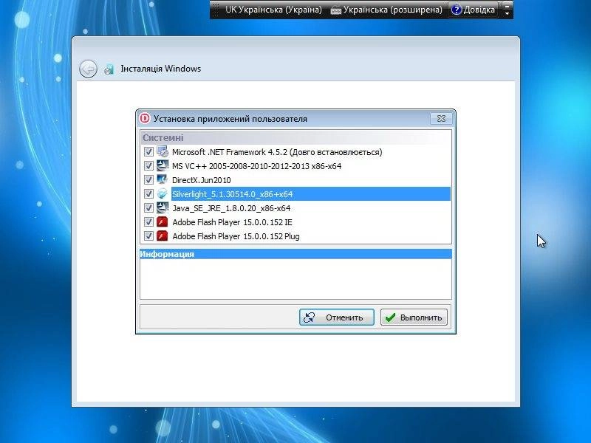The width and height of the screenshot is (591, 443).
Task: Click the Отменить button
Action: pos(337,317)
